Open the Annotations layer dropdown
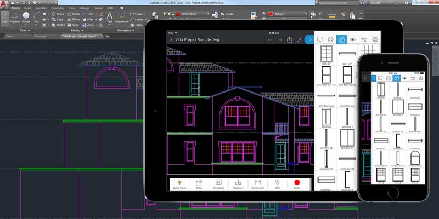The width and height of the screenshot is (439, 219). 209,14
